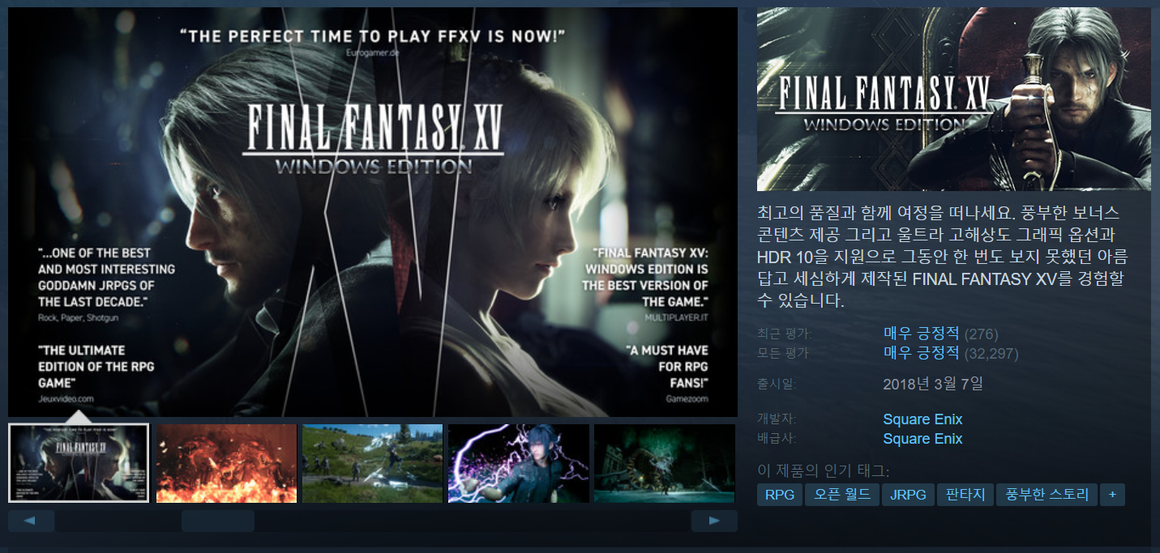Select the fiery explosion thumbnail
Viewport: 1160px width, 553px height.
point(226,463)
